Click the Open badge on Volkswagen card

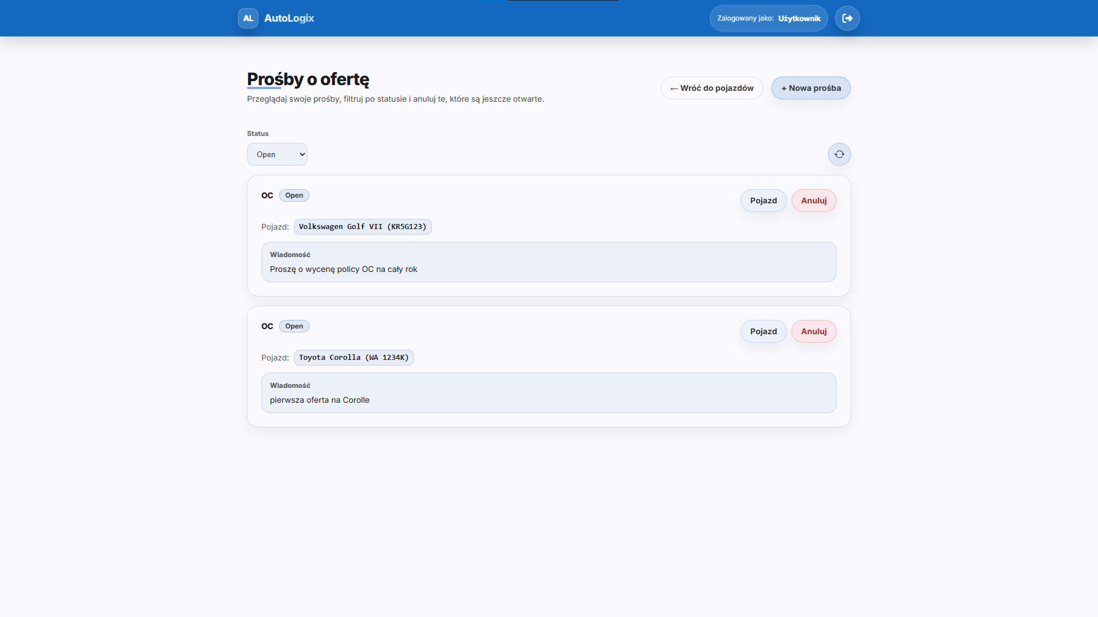pos(294,195)
